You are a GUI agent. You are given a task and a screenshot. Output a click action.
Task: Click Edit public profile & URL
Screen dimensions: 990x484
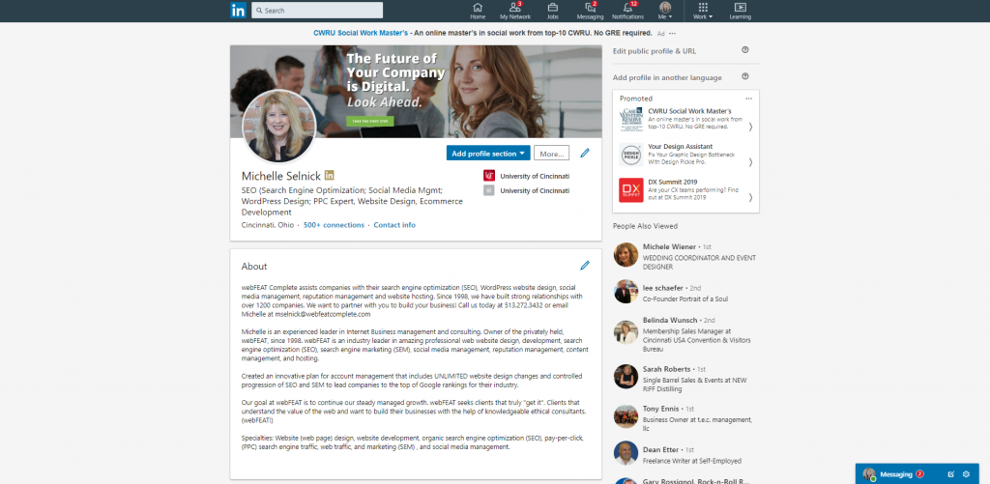coord(655,51)
